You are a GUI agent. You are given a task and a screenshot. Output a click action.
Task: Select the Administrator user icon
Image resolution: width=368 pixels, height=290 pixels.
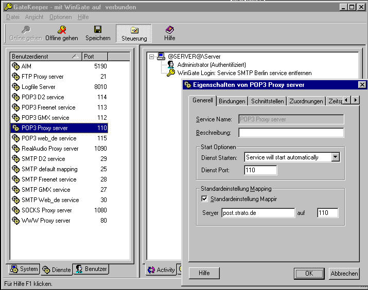click(171, 65)
